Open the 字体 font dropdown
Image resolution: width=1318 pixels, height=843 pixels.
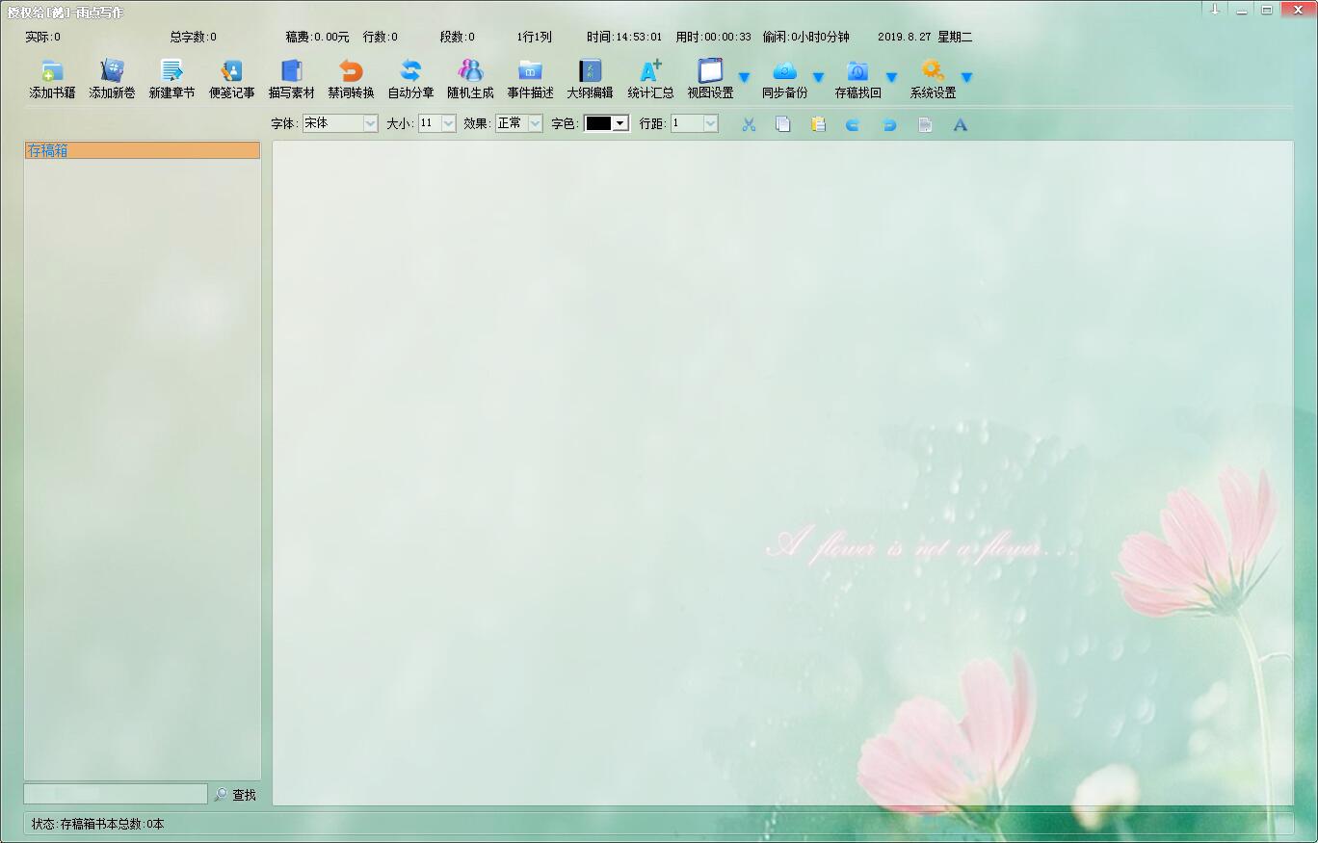[x=370, y=123]
